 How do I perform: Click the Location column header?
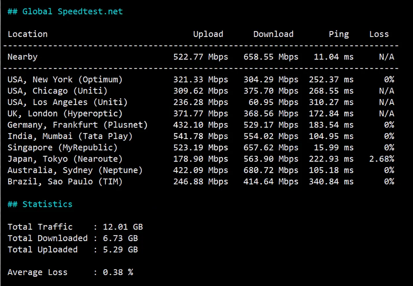pyautogui.click(x=27, y=34)
